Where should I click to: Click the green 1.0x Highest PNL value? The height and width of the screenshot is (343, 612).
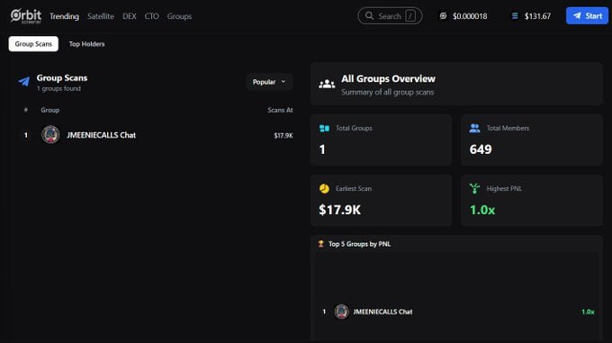(482, 210)
